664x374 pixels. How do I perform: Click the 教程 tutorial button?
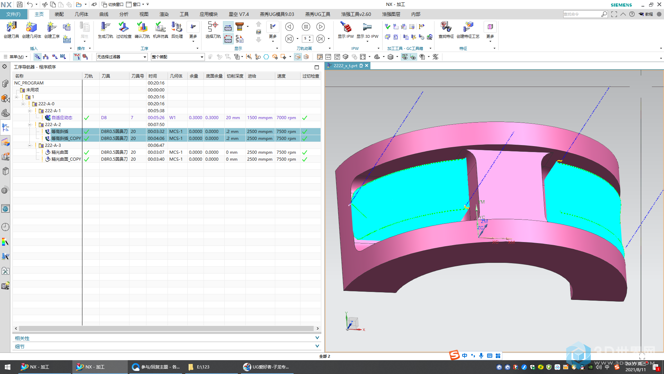pyautogui.click(x=646, y=14)
